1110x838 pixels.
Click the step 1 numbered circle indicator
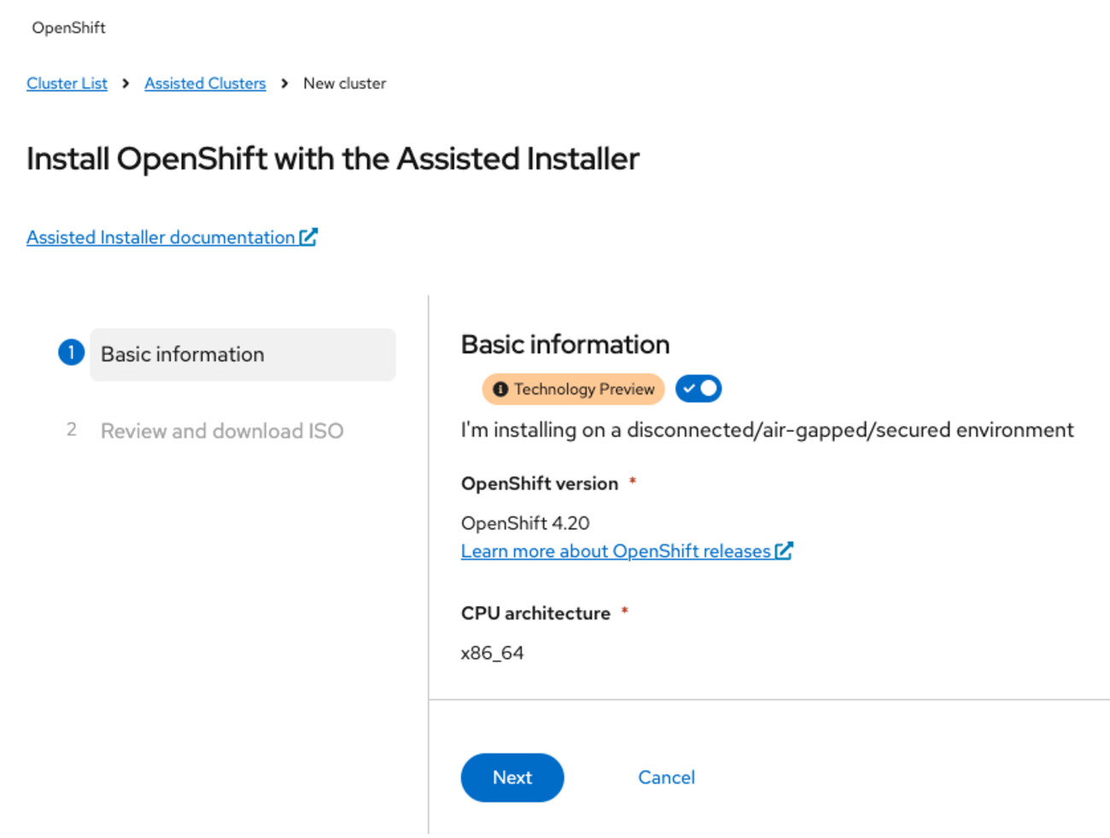(x=70, y=352)
